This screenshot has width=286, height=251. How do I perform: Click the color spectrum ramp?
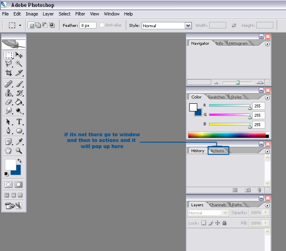pyautogui.click(x=227, y=135)
